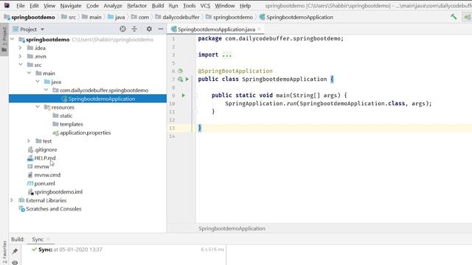Click the External Libraries icon
The image size is (472, 265).
21,200
